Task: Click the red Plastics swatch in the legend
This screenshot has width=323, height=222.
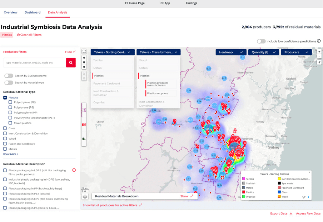Action: click(x=244, y=192)
